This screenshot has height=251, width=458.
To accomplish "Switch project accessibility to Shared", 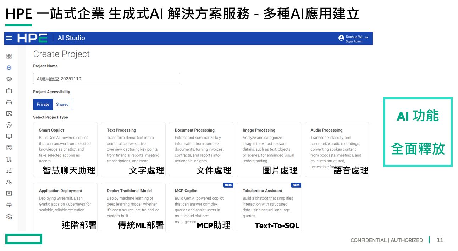I will click(62, 104).
